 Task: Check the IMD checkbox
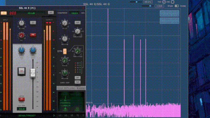(x=173, y=2)
